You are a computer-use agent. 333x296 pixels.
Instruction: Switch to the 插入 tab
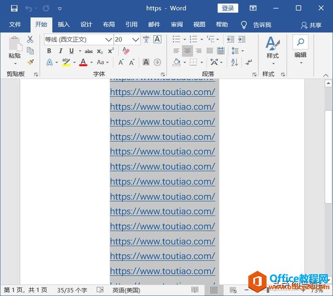[63, 24]
